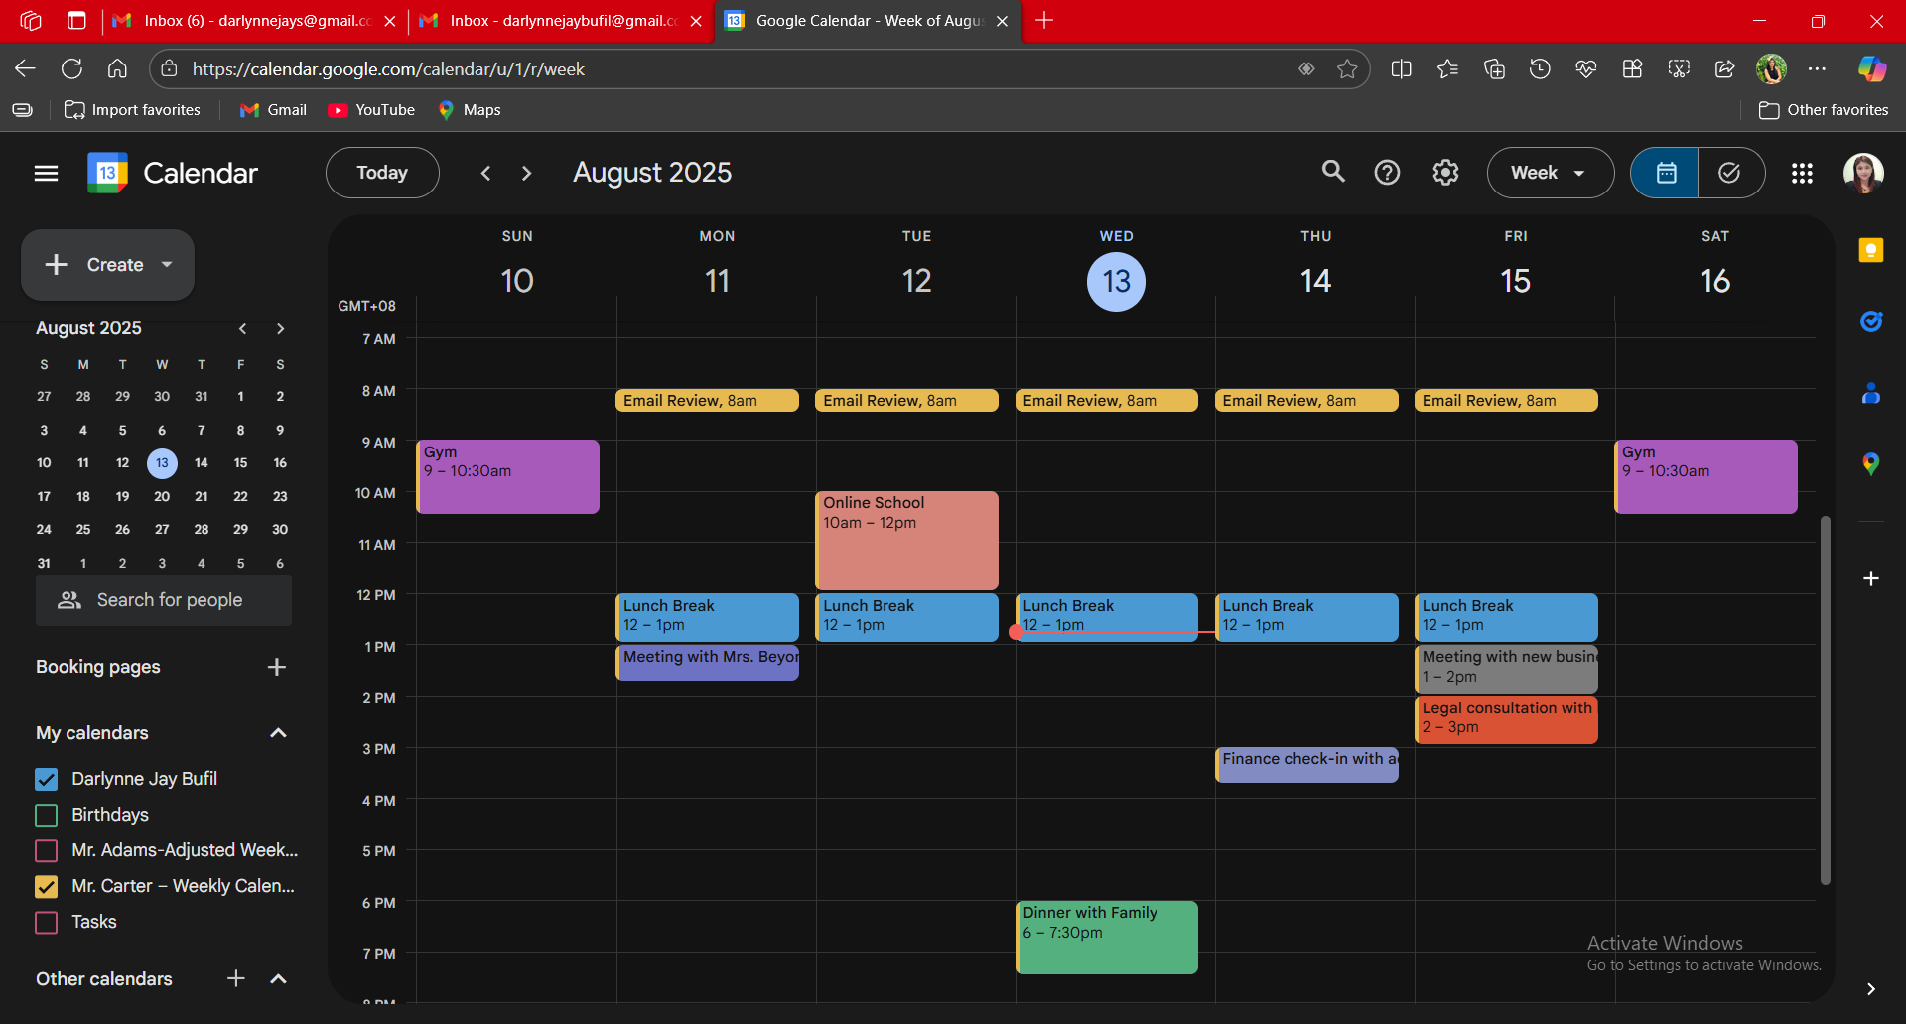Viewport: 1906px width, 1024px height.
Task: Open Google account profile picture
Action: click(1863, 173)
